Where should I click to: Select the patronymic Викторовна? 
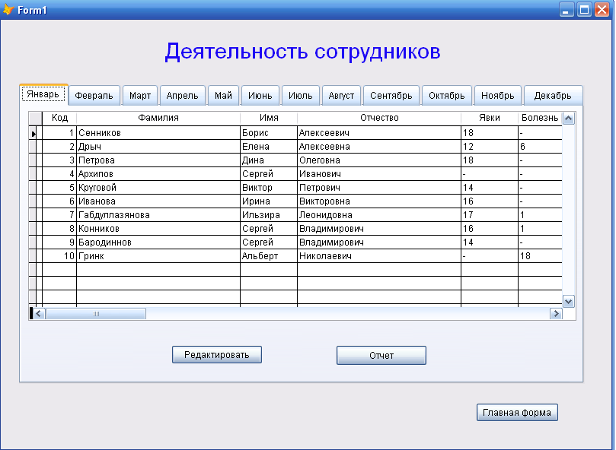coord(379,201)
